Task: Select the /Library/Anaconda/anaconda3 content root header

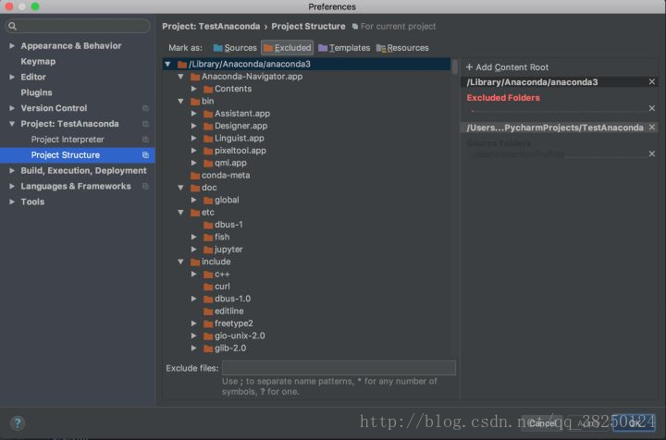Action: (532, 82)
